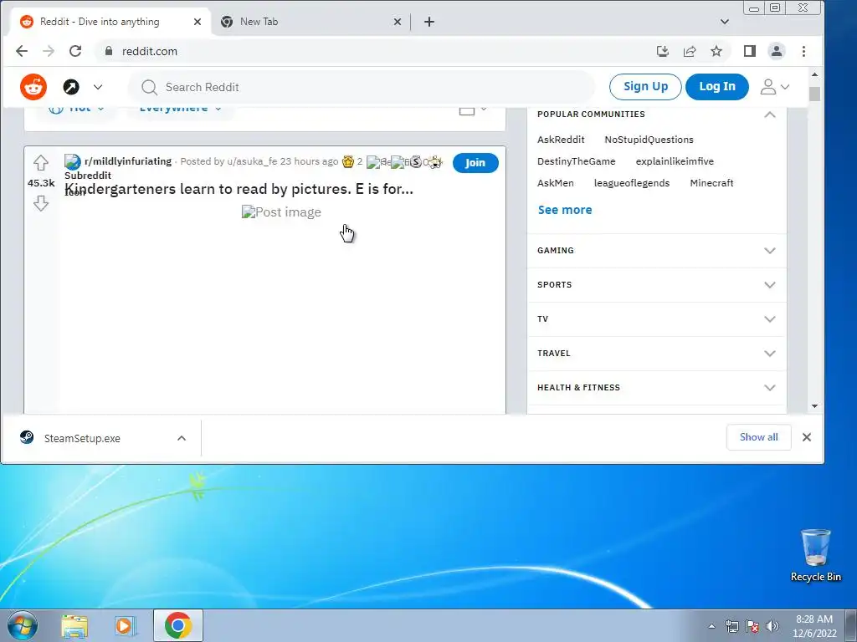Open the AskMen community link
The height and width of the screenshot is (642, 857).
tap(556, 183)
